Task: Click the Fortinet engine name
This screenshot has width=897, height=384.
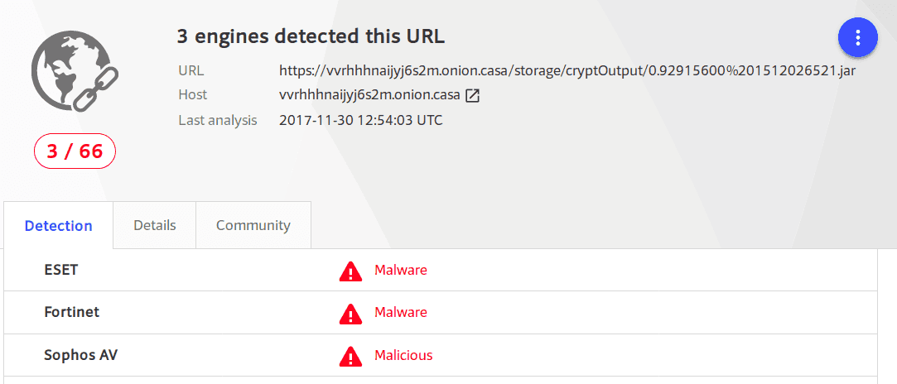Action: [71, 313]
